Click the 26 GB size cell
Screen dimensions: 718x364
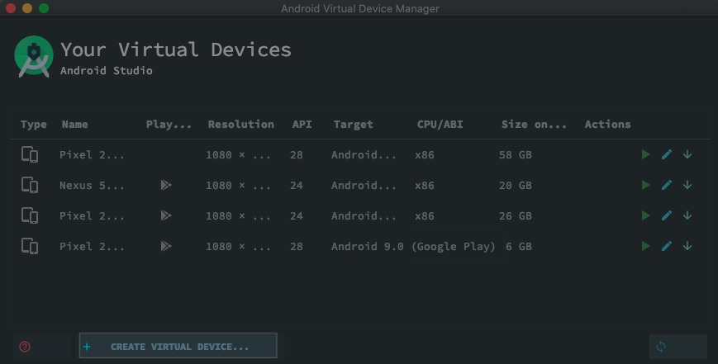pos(515,215)
